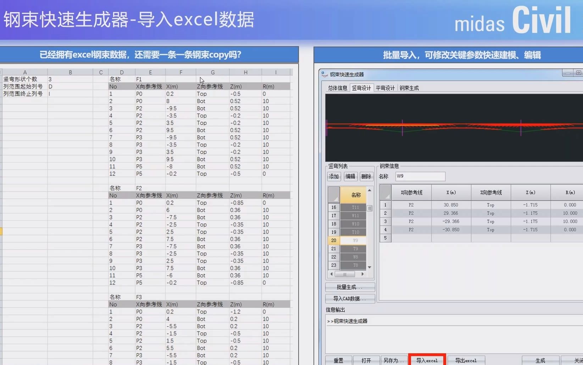Click the X(m) column header in the 钢束信息 table
Image resolution: width=583 pixels, height=365 pixels.
coord(451,192)
